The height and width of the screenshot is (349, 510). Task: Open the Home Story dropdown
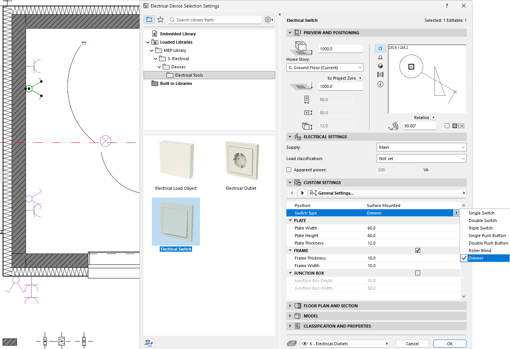point(325,68)
